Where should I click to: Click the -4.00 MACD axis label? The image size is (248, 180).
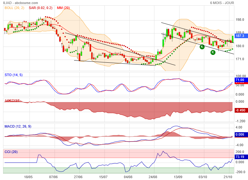coord(239,145)
